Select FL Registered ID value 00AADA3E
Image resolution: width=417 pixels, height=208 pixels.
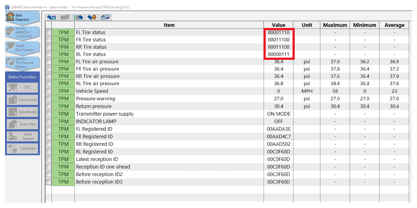279,129
